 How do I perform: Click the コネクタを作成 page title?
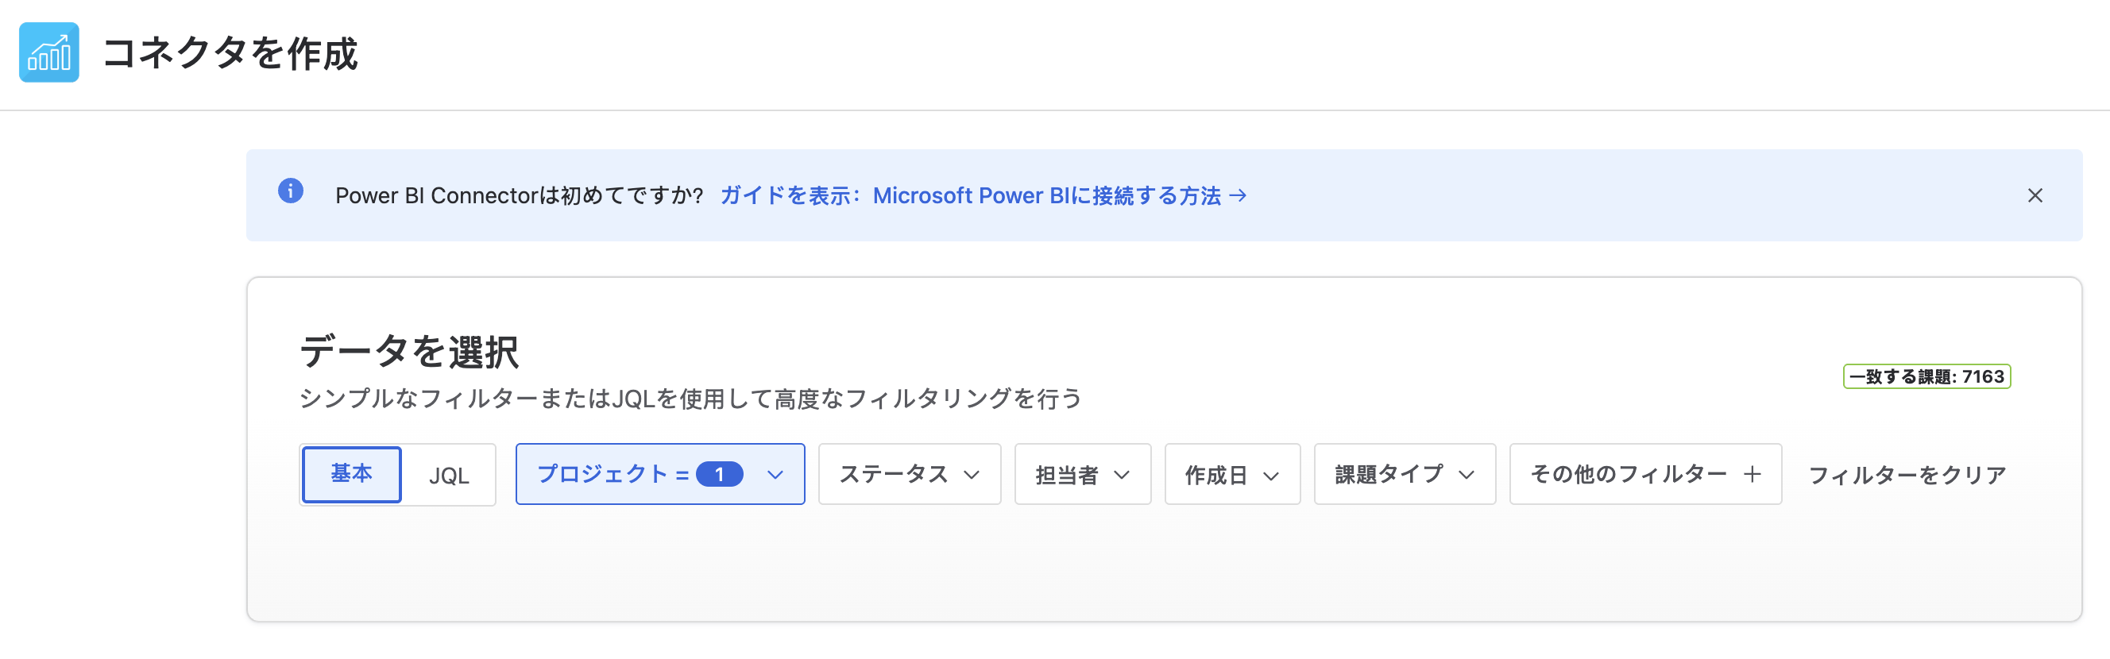[x=230, y=53]
